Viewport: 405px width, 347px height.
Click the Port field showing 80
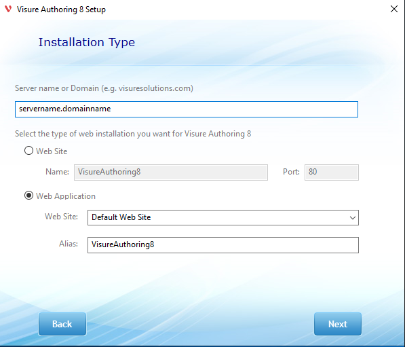click(x=332, y=172)
